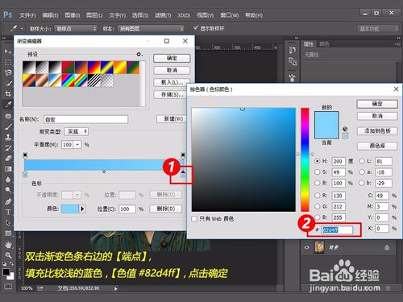Open the 滤镜(T) menu
This screenshot has width=403, height=302.
pyautogui.click(x=163, y=15)
